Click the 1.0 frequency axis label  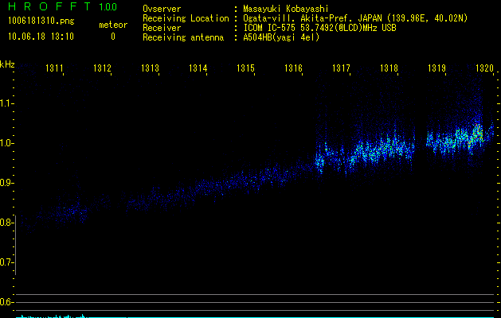pos(6,143)
